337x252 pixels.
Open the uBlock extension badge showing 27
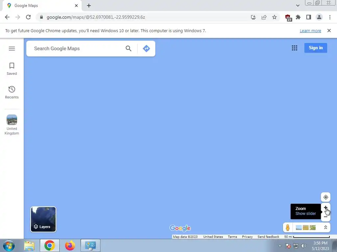click(288, 18)
